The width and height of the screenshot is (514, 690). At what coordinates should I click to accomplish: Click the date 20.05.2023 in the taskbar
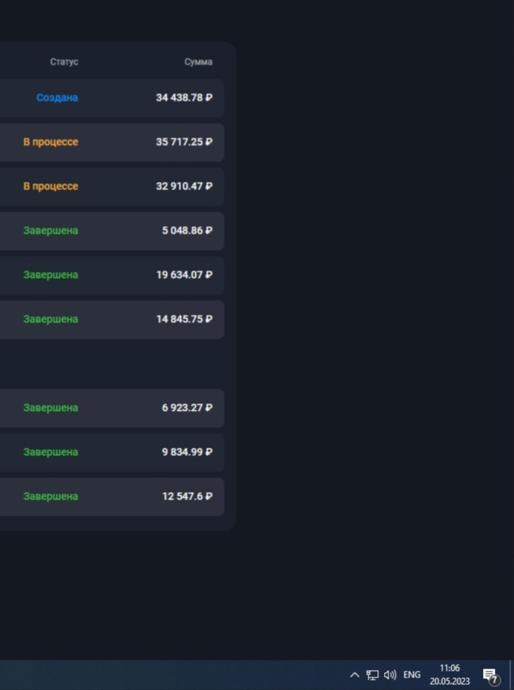[450, 680]
